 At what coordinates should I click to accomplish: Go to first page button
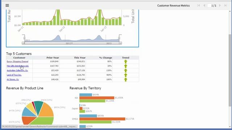click(199, 5)
